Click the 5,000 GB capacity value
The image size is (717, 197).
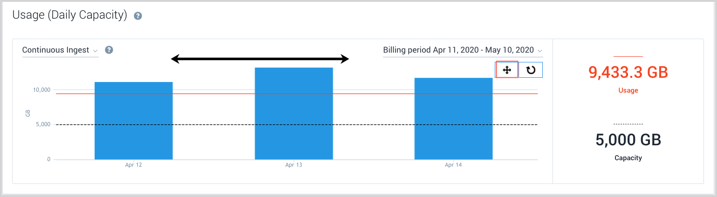pyautogui.click(x=628, y=140)
